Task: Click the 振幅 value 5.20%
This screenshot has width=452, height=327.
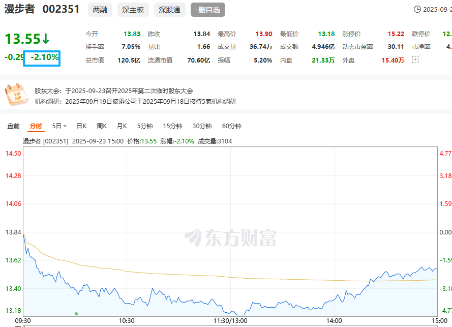Action: [x=263, y=61]
